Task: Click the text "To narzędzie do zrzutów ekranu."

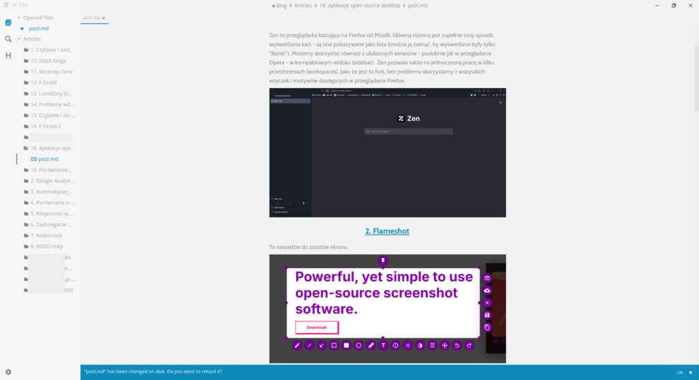Action: [309, 247]
